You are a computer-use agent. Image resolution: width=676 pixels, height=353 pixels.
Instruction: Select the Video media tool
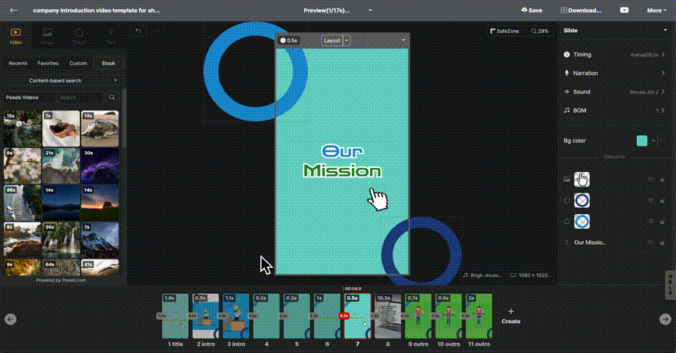point(15,36)
